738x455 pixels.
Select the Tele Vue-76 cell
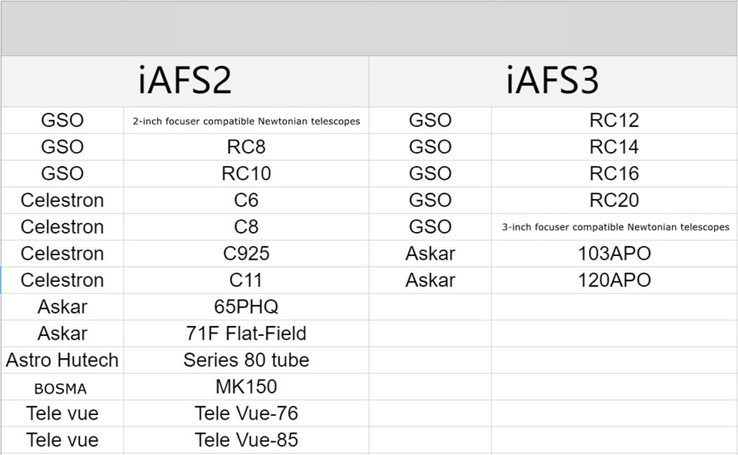point(246,413)
